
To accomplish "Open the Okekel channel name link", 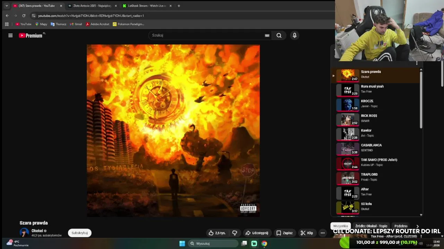I will (37, 231).
